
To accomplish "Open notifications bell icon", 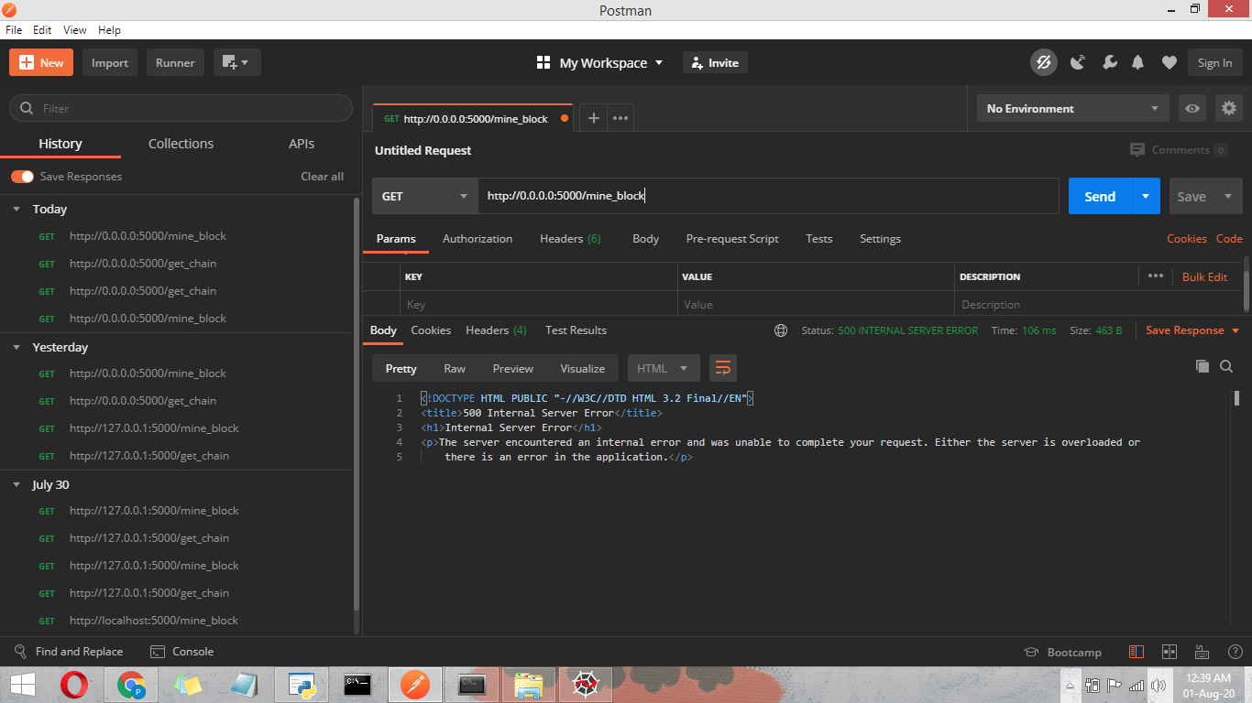I will coord(1138,62).
